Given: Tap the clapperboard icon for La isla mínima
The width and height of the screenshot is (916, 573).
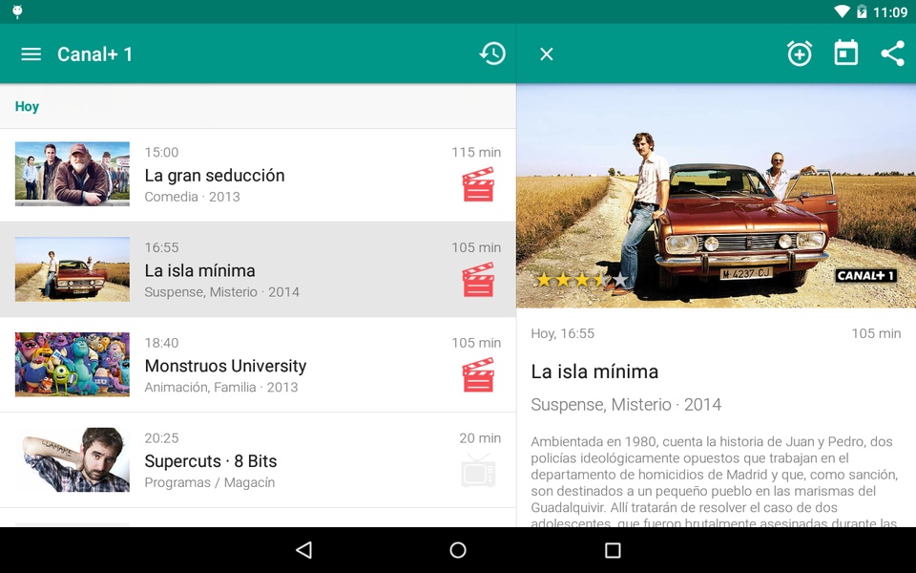Looking at the screenshot, I should [478, 280].
